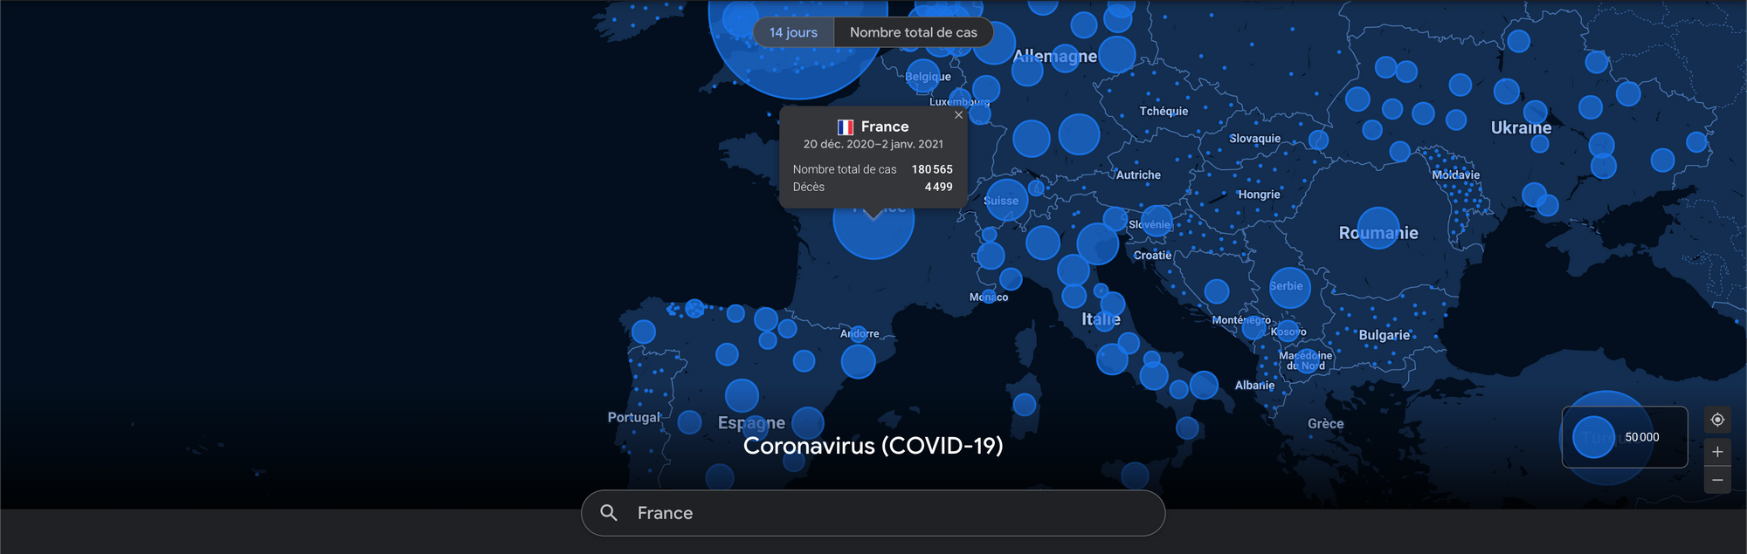Screen dimensions: 1747x554
Task: Click the Bulgarie country label
Action: click(1384, 335)
